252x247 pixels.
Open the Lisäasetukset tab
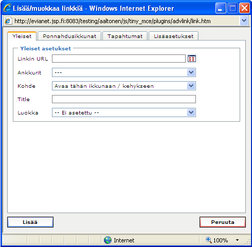[x=173, y=36]
